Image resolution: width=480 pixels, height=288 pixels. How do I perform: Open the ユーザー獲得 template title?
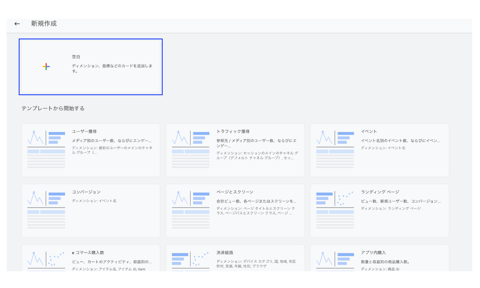point(84,132)
